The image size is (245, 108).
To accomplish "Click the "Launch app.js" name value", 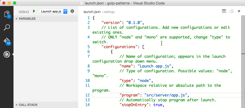I will coord(154,66).
